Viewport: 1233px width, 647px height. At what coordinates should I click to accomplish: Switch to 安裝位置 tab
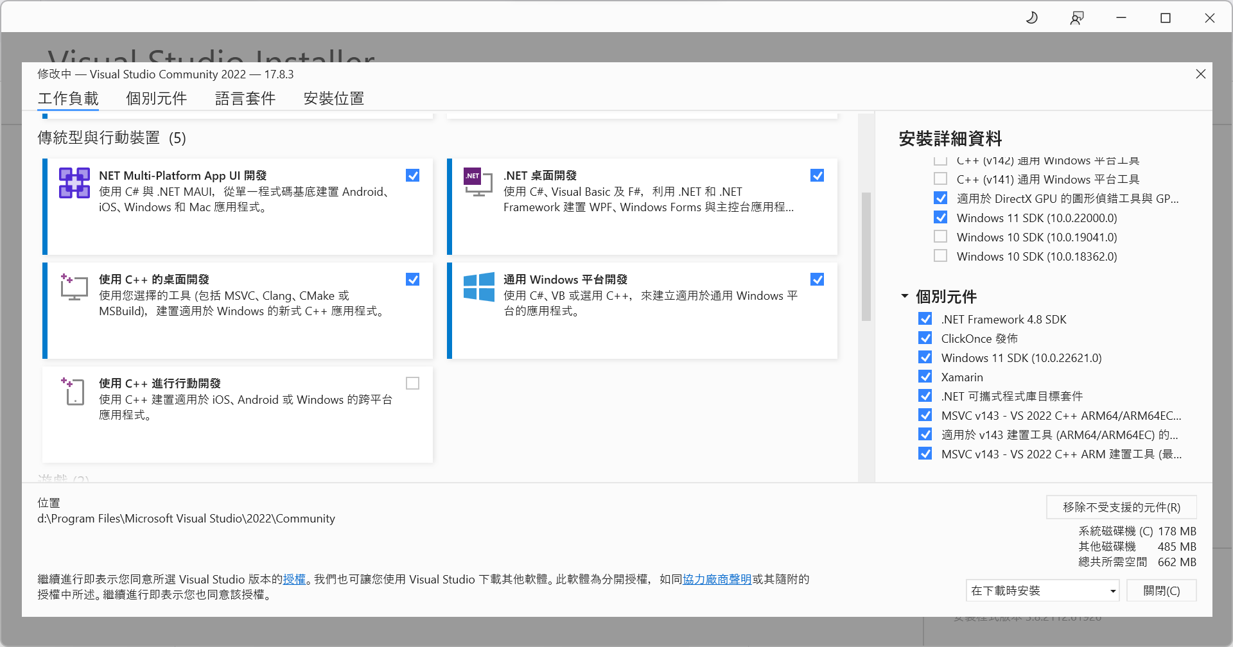(x=334, y=98)
